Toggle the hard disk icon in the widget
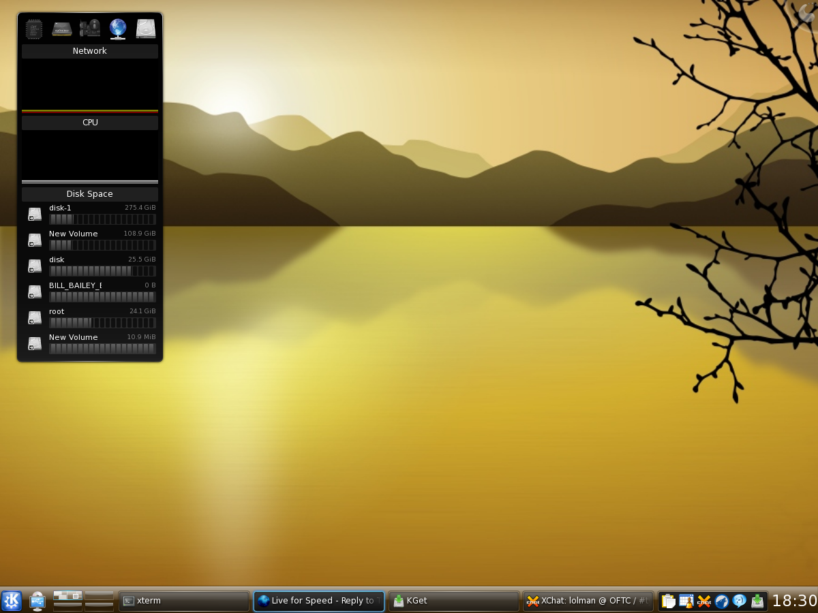Screen dimensions: 818x613 pyautogui.click(x=146, y=29)
